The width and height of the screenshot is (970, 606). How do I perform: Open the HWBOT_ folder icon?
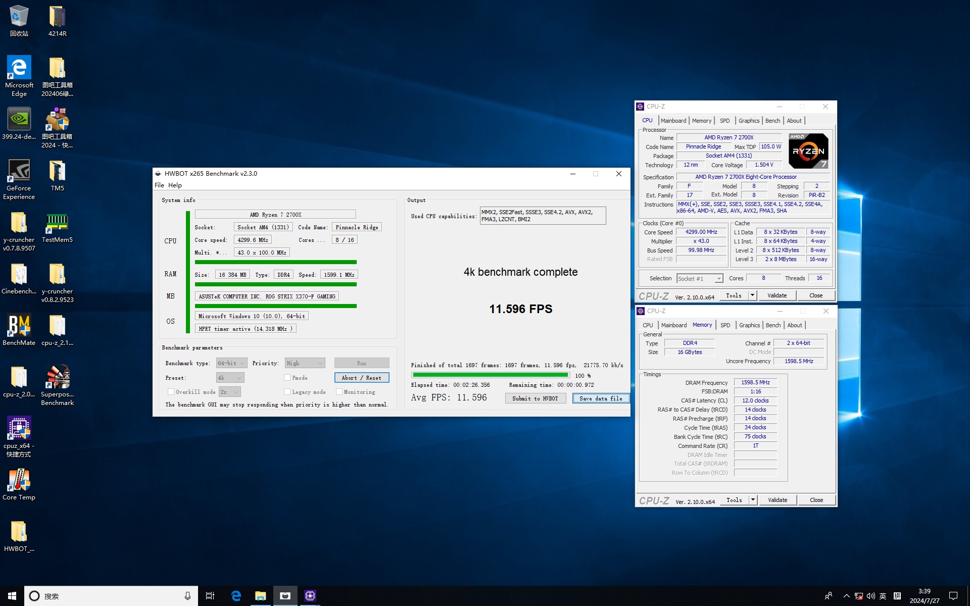pyautogui.click(x=19, y=536)
